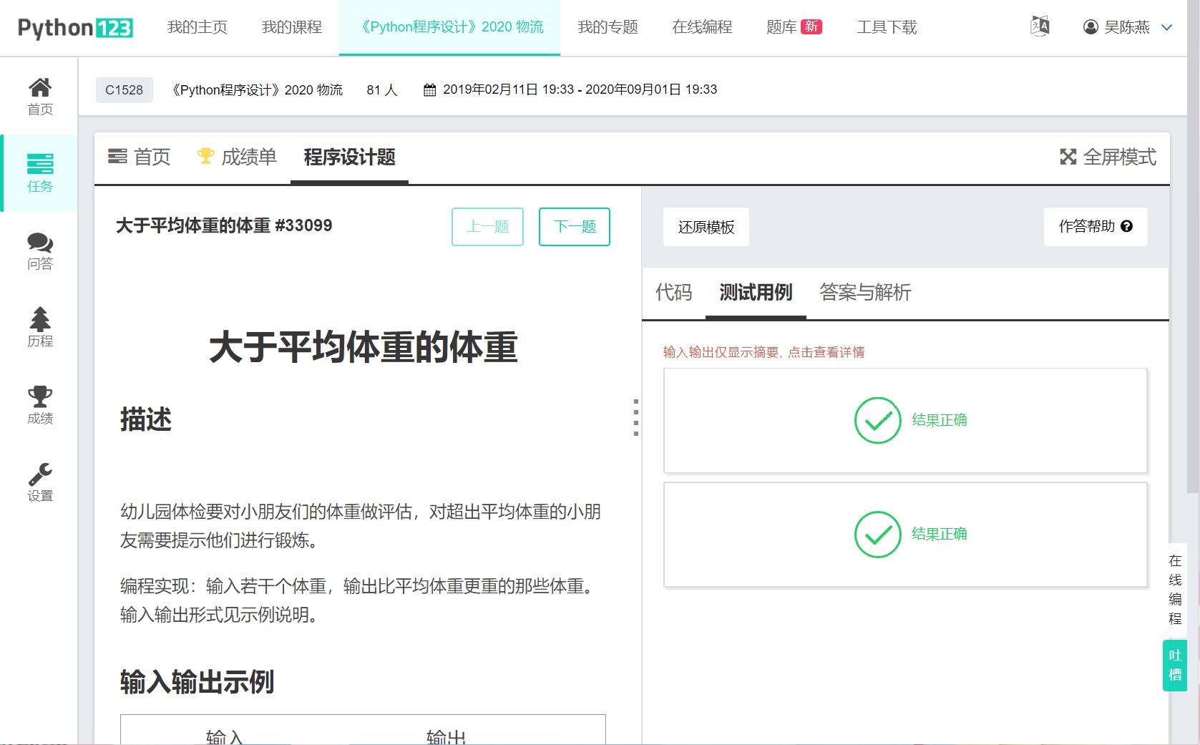Open 题库 in top navigation

pyautogui.click(x=781, y=27)
